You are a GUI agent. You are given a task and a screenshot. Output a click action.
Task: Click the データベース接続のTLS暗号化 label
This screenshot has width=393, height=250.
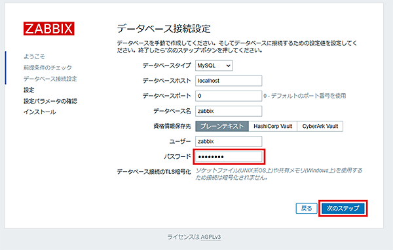pyautogui.click(x=154, y=172)
